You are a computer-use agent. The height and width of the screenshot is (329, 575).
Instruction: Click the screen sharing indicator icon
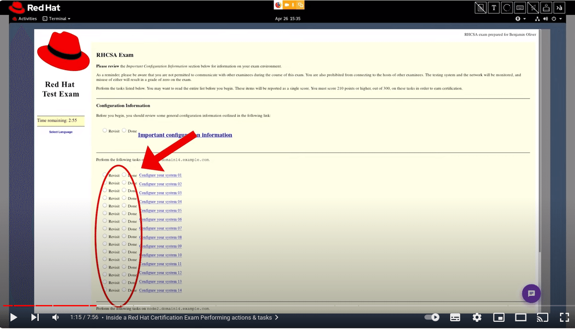click(x=300, y=5)
